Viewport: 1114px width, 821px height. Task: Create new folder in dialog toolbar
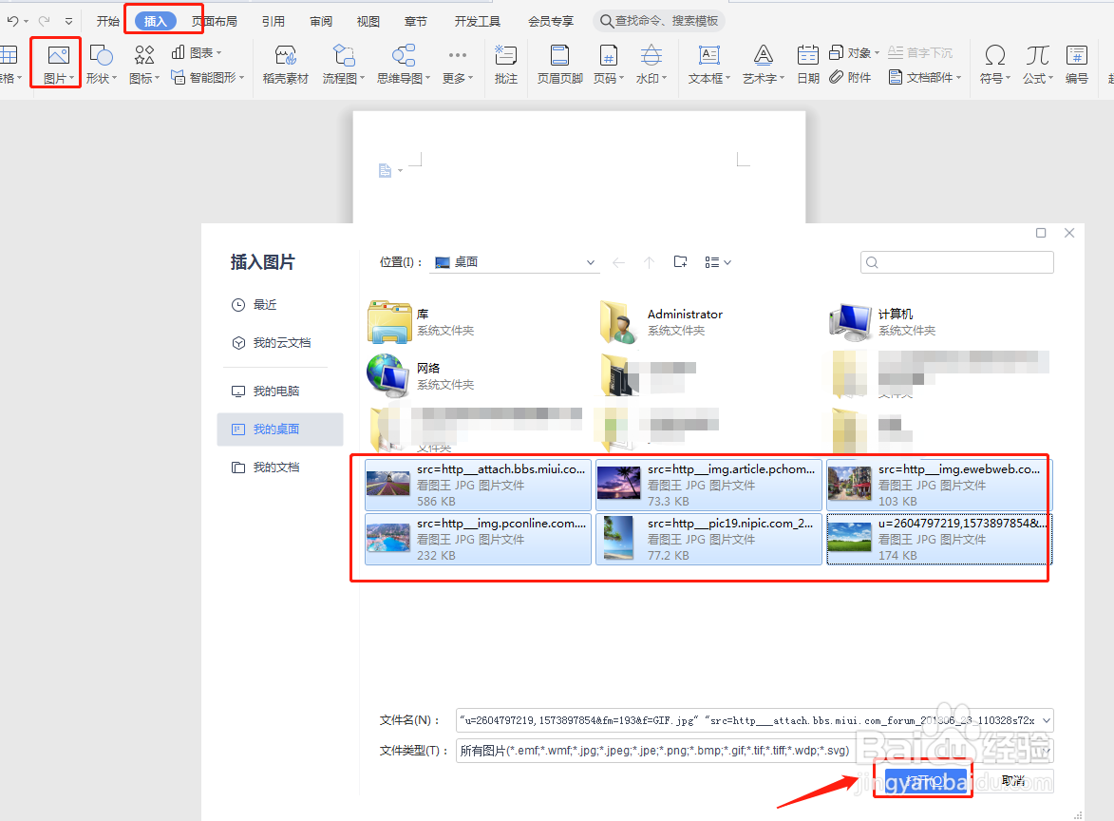coord(680,261)
